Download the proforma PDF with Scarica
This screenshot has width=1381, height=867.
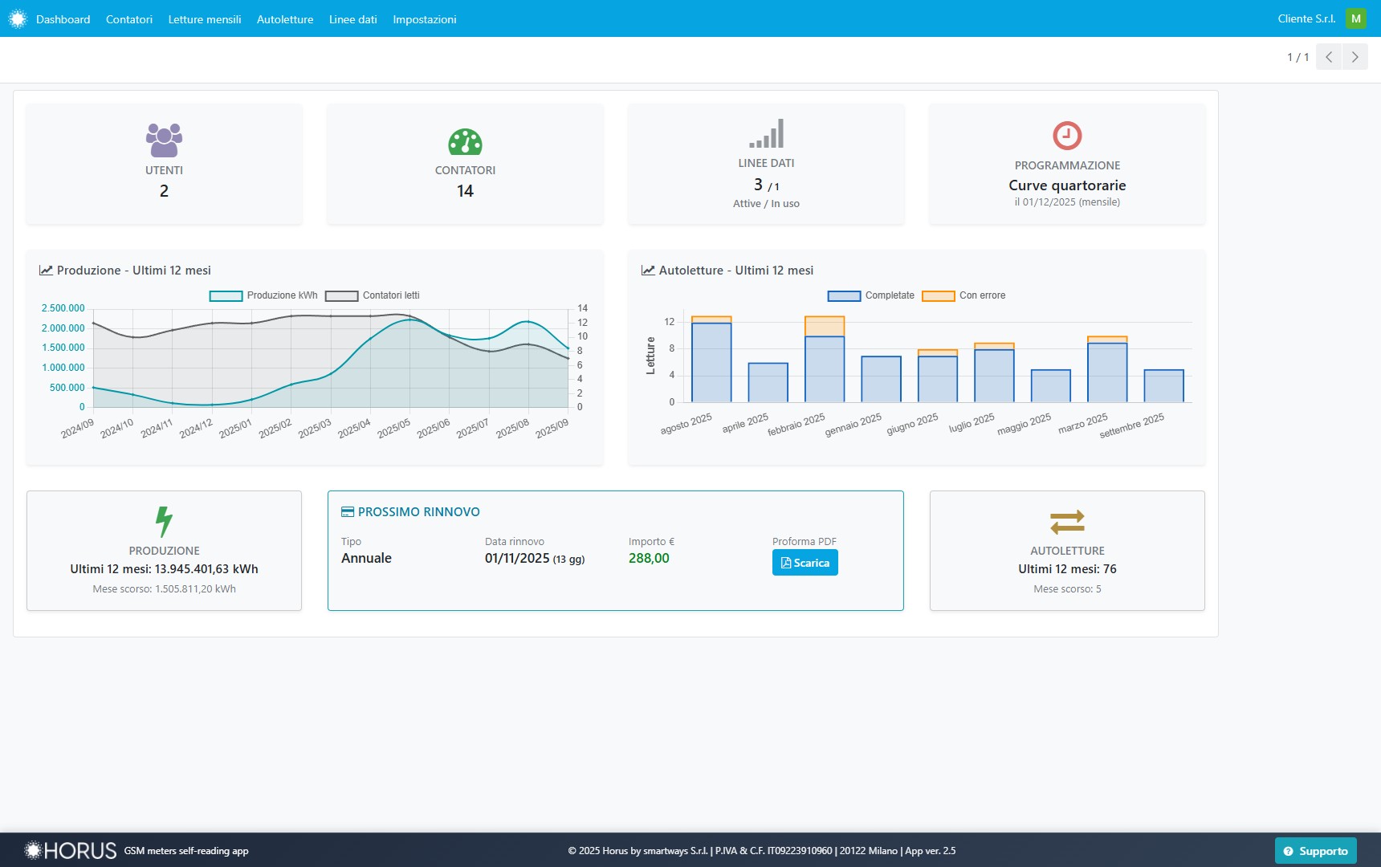pyautogui.click(x=805, y=563)
